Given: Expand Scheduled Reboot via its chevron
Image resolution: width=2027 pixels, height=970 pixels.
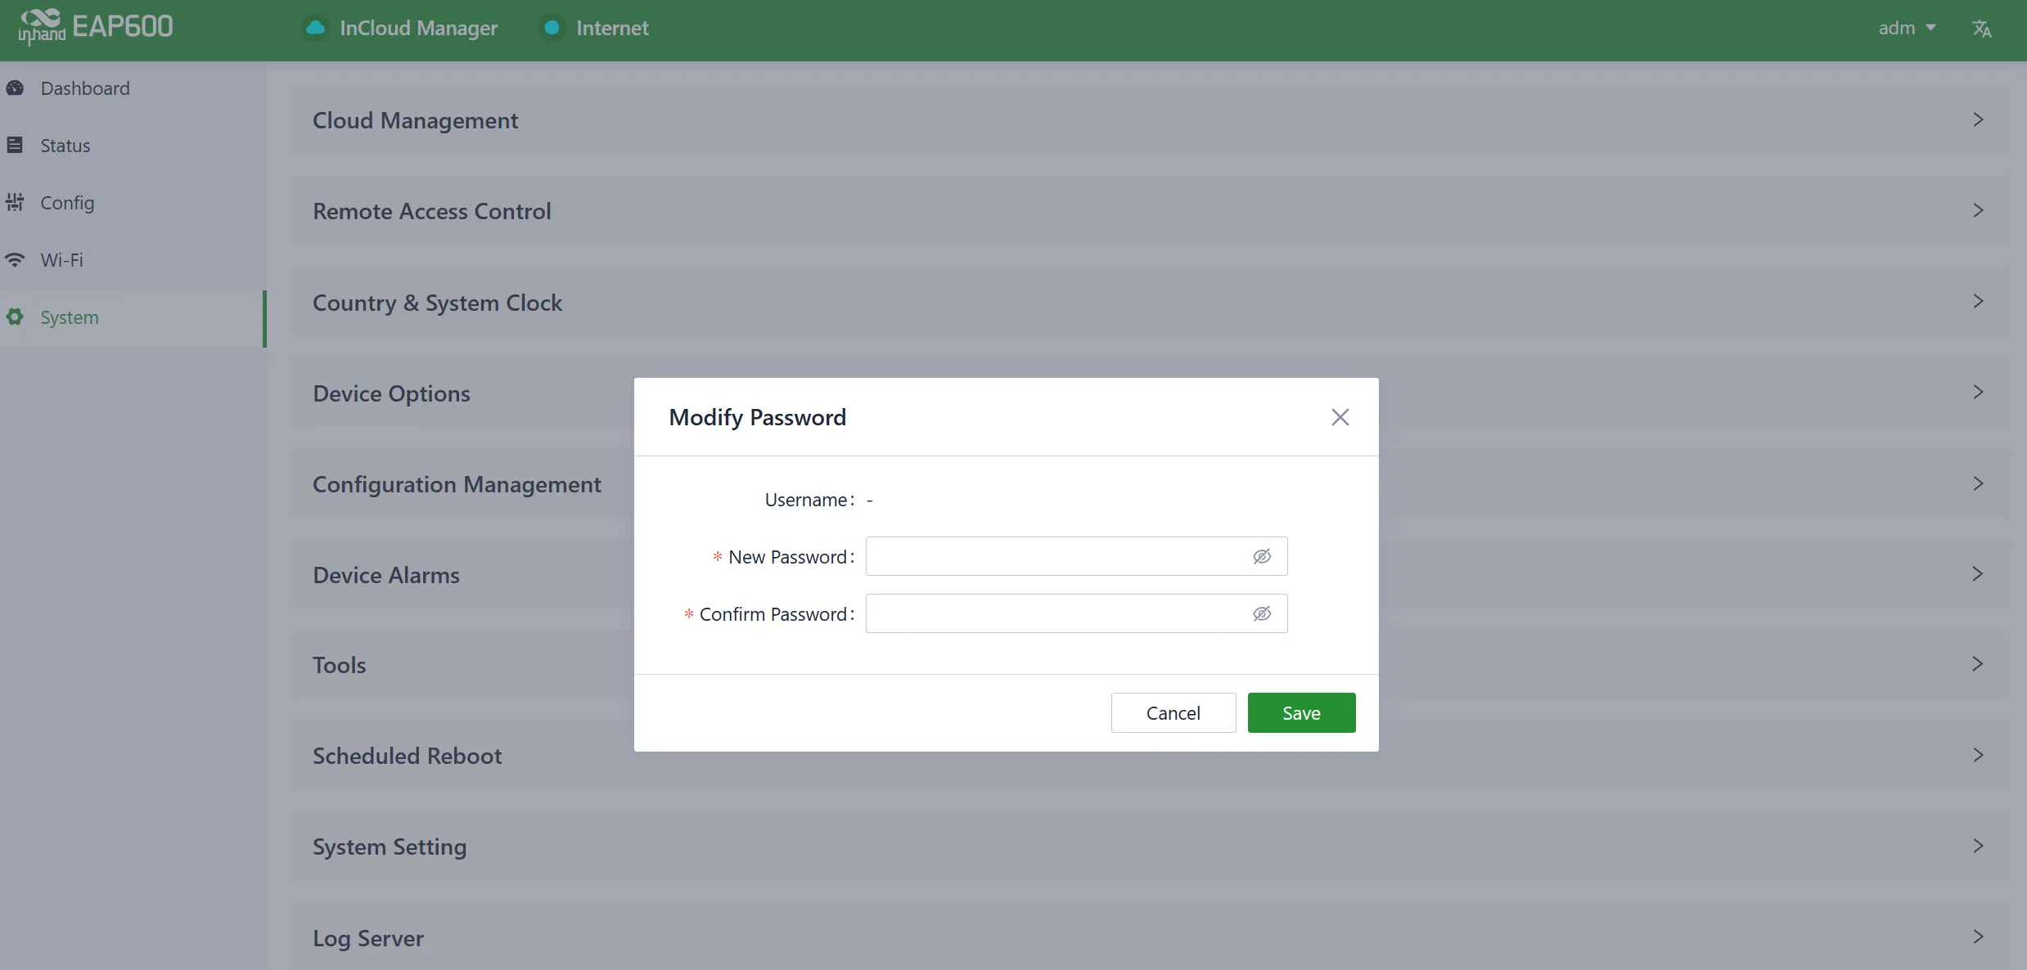Looking at the screenshot, I should pyautogui.click(x=1978, y=755).
